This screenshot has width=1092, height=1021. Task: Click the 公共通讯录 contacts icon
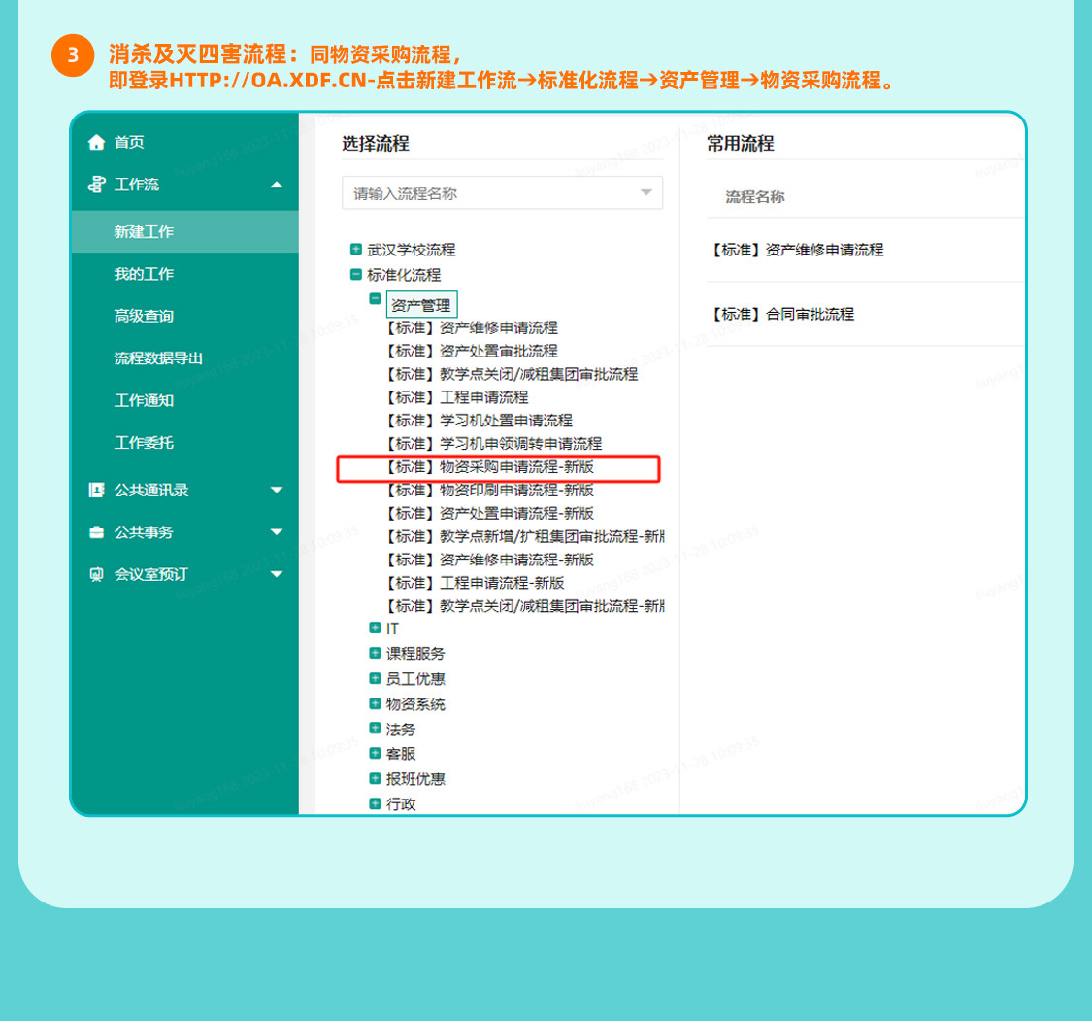click(95, 491)
